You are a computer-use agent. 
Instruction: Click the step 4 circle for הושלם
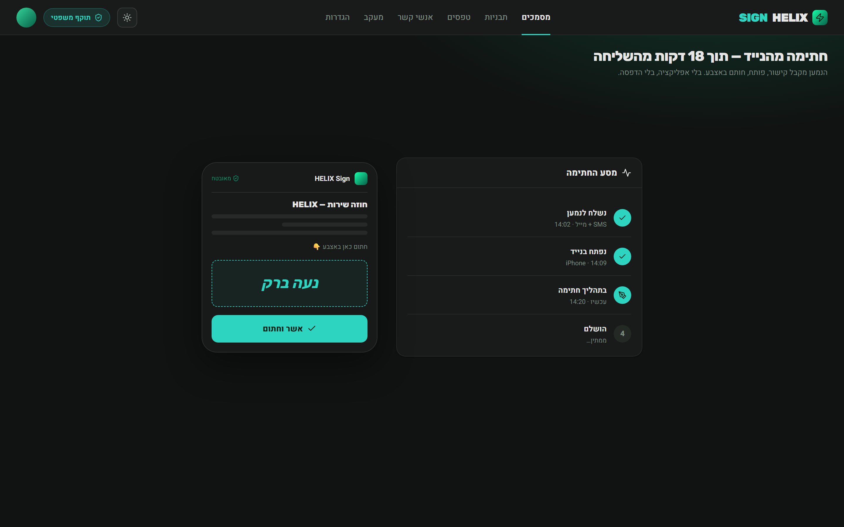622,334
